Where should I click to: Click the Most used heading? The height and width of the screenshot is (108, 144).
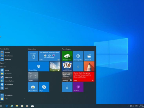pyautogui.click(x=3, y=67)
